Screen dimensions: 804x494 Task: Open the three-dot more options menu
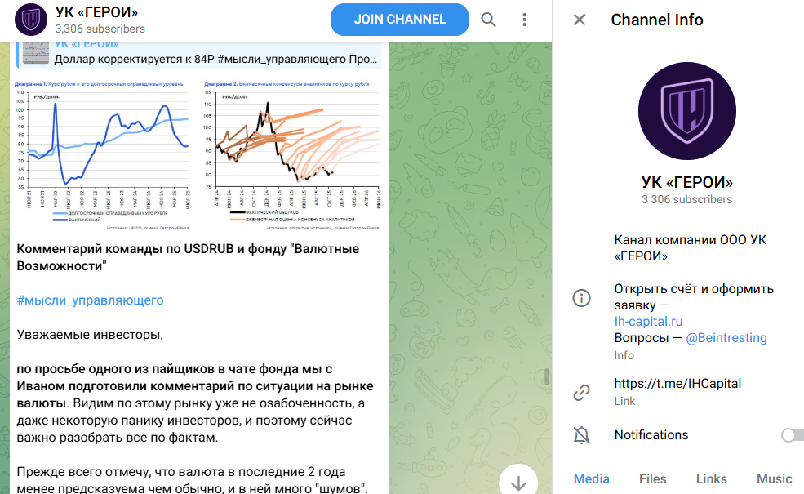click(x=524, y=20)
